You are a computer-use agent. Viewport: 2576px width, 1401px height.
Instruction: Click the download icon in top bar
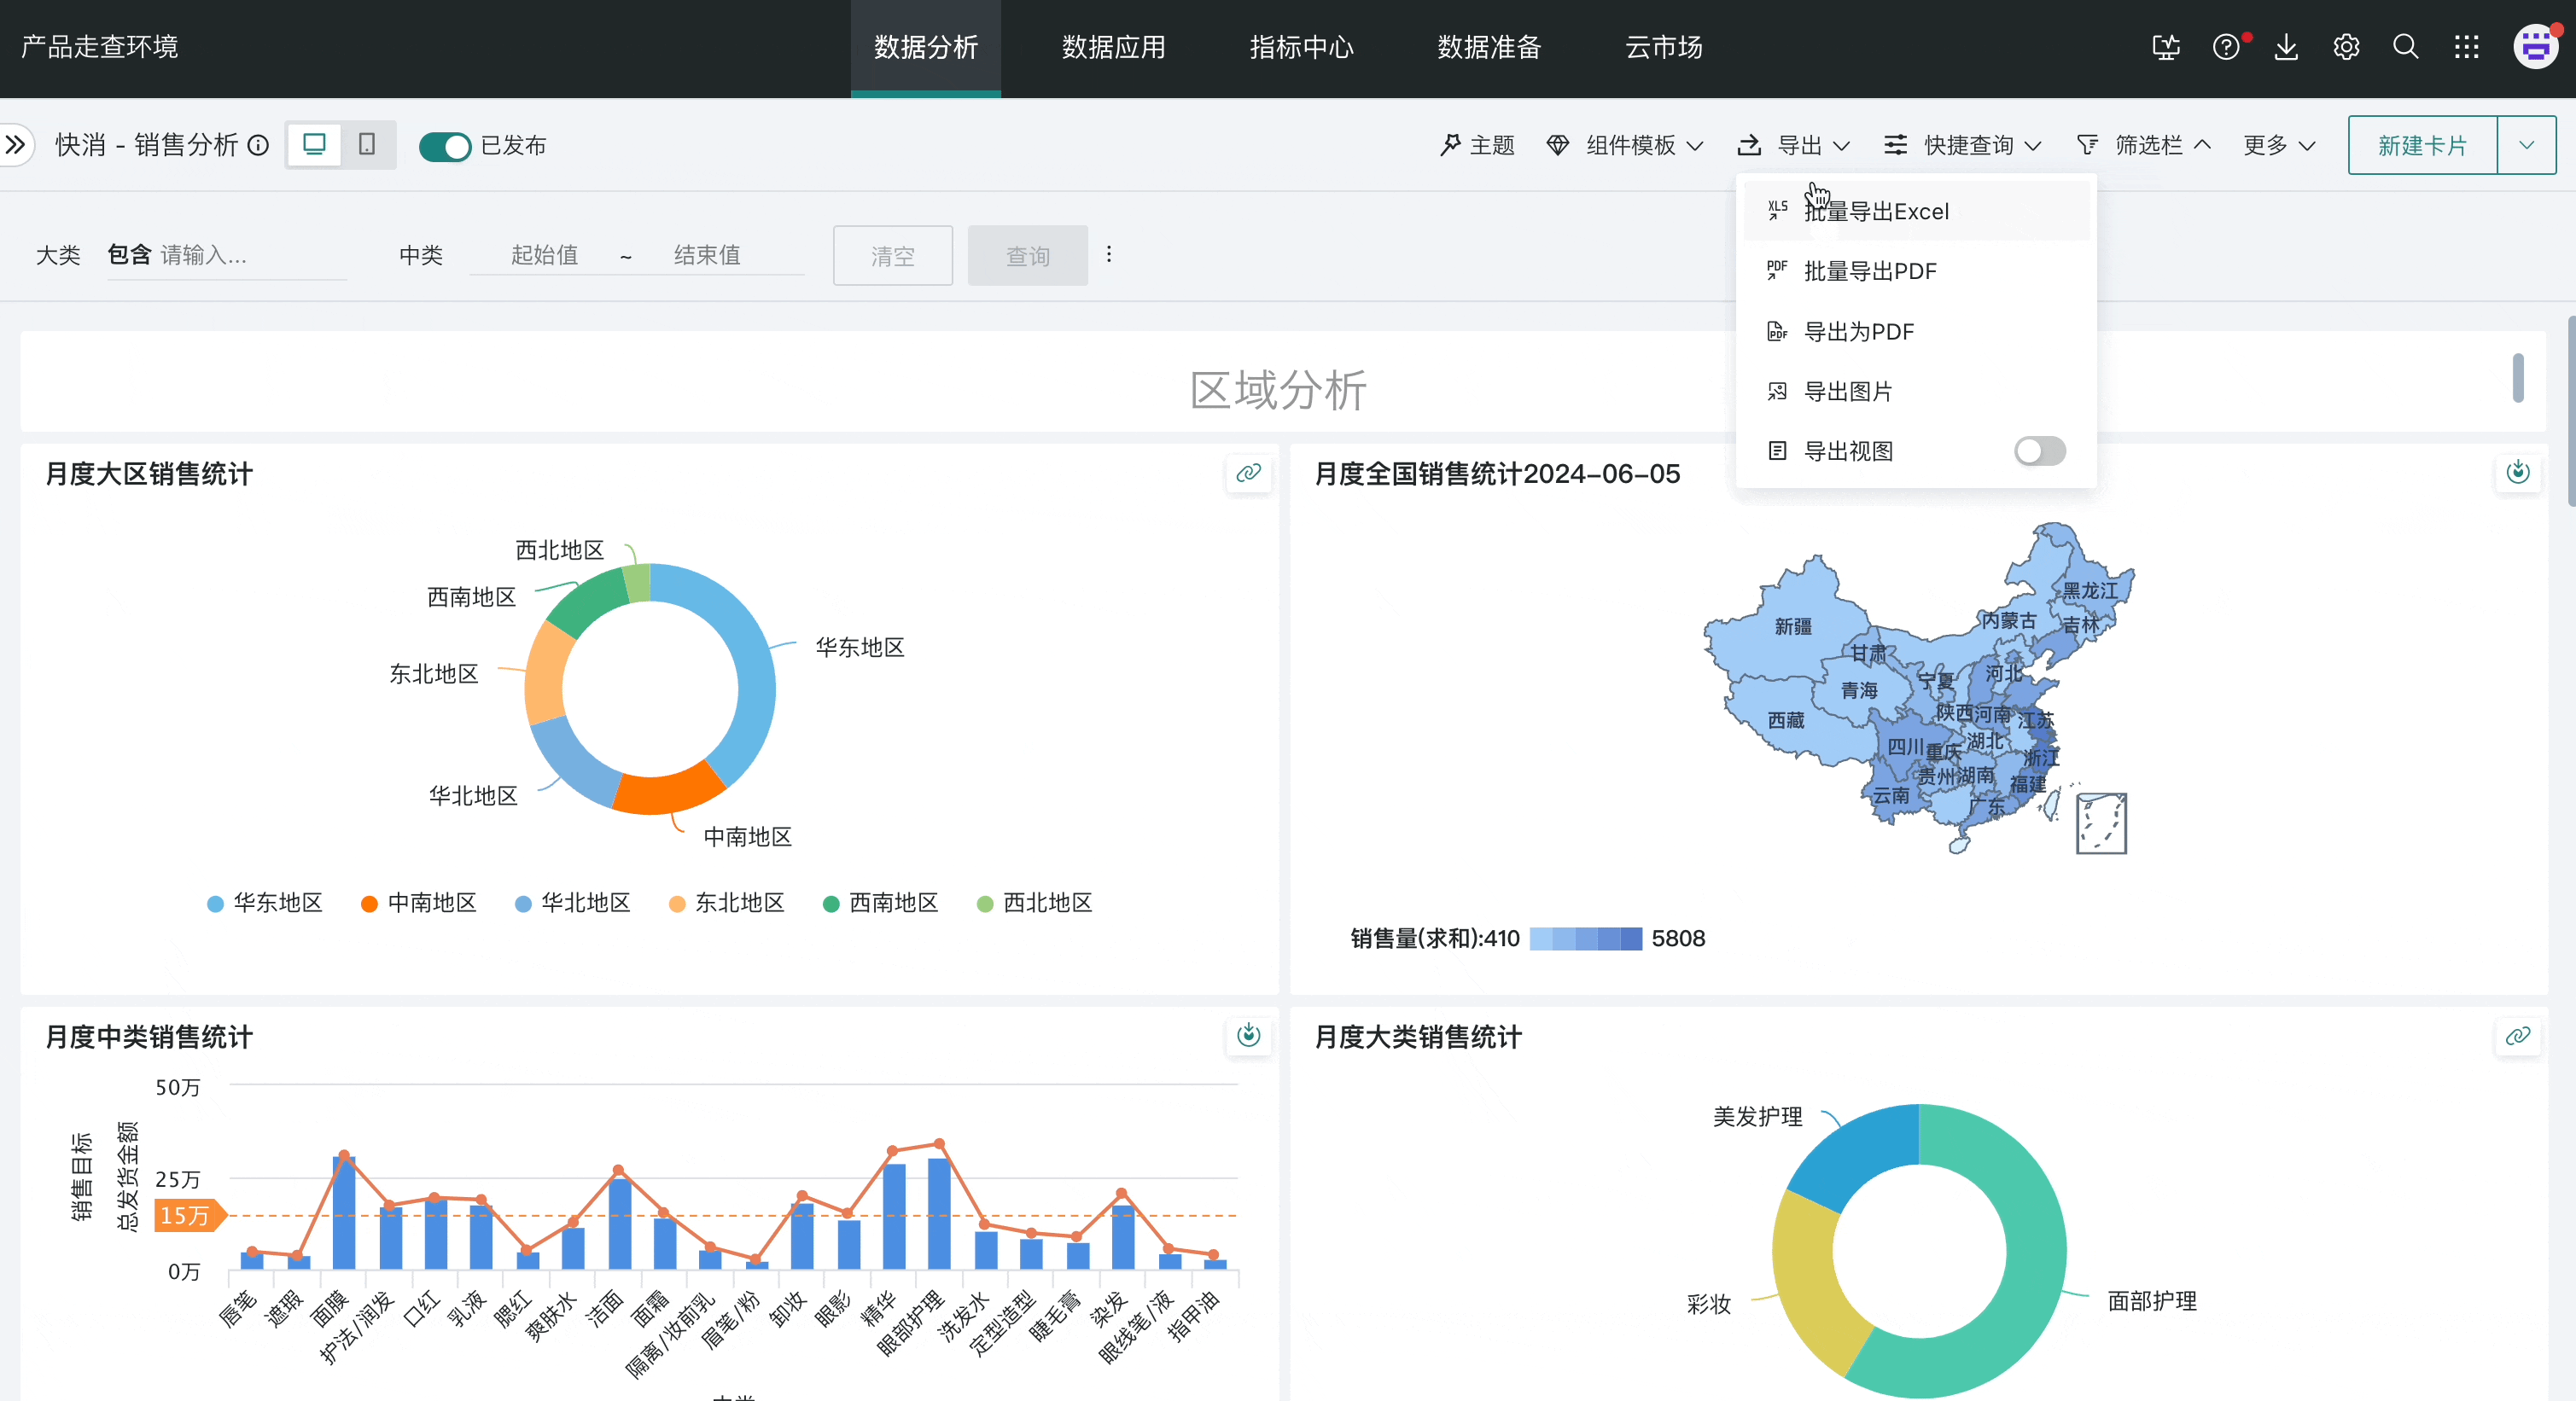[x=2286, y=47]
